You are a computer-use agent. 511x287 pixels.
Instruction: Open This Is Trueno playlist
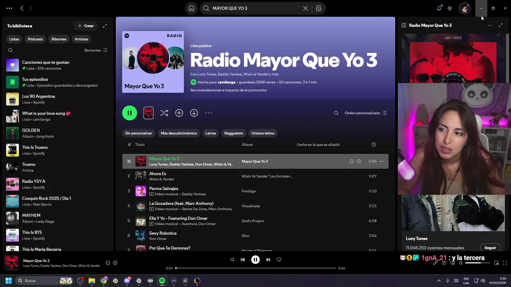click(57, 150)
